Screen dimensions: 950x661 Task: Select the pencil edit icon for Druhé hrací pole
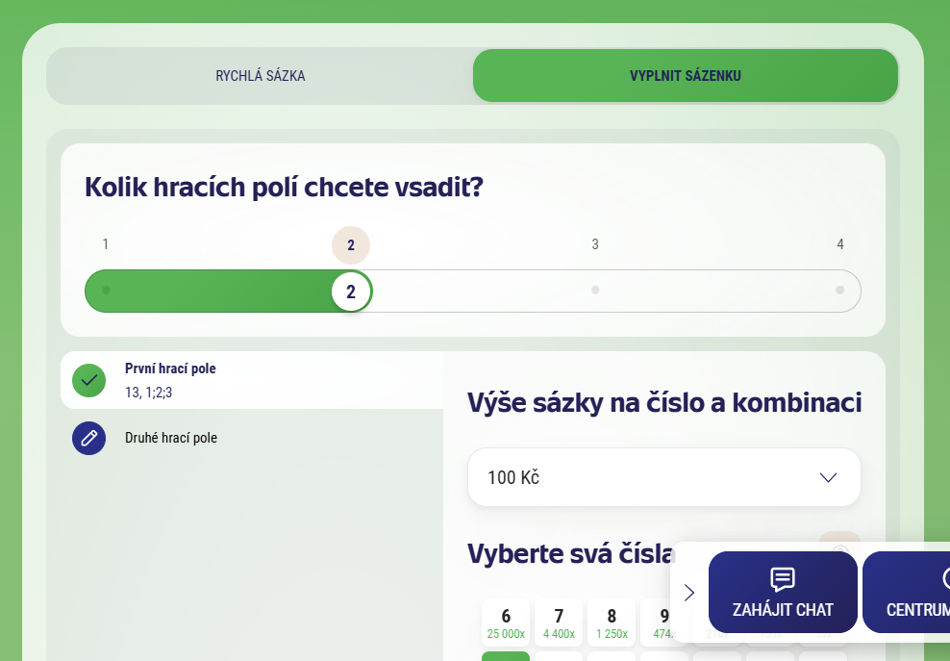coord(88,438)
